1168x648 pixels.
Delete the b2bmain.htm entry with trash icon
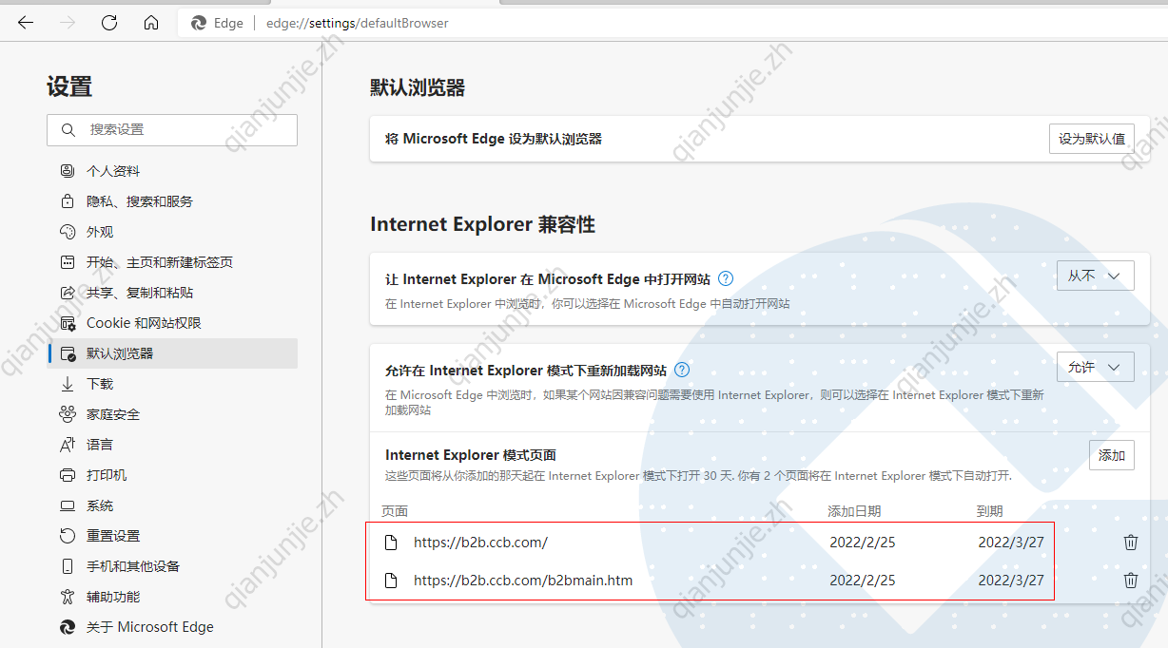pyautogui.click(x=1131, y=581)
